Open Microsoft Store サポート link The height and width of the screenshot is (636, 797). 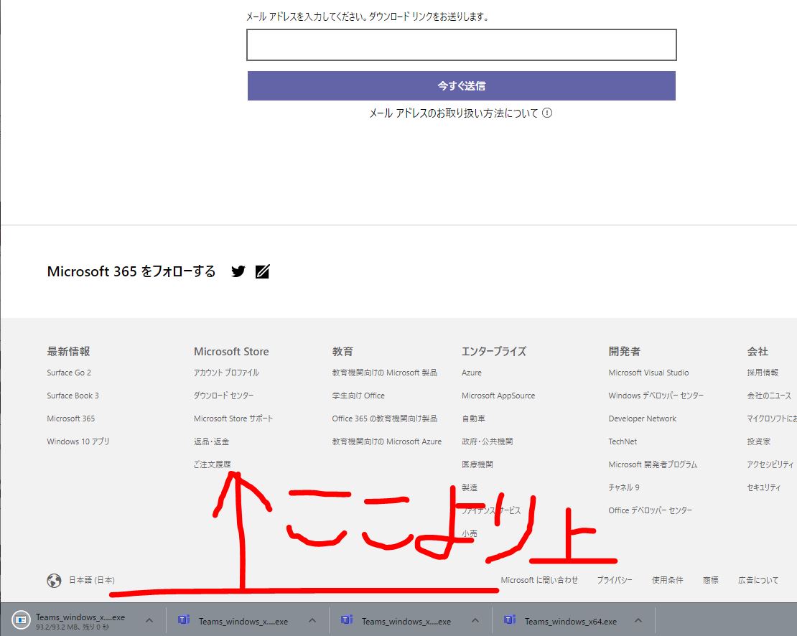(233, 418)
